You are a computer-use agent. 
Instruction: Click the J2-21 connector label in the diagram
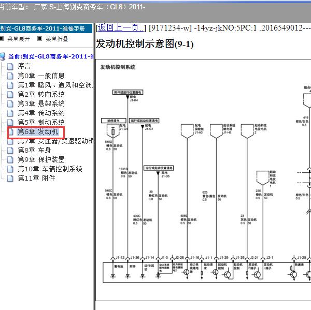coord(254,258)
